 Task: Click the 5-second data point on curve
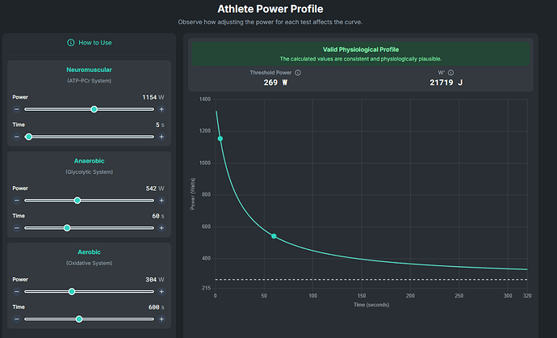pyautogui.click(x=220, y=138)
